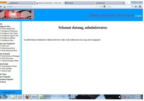
Task: Open Web Email menu heading
Action: (x=3, y=82)
